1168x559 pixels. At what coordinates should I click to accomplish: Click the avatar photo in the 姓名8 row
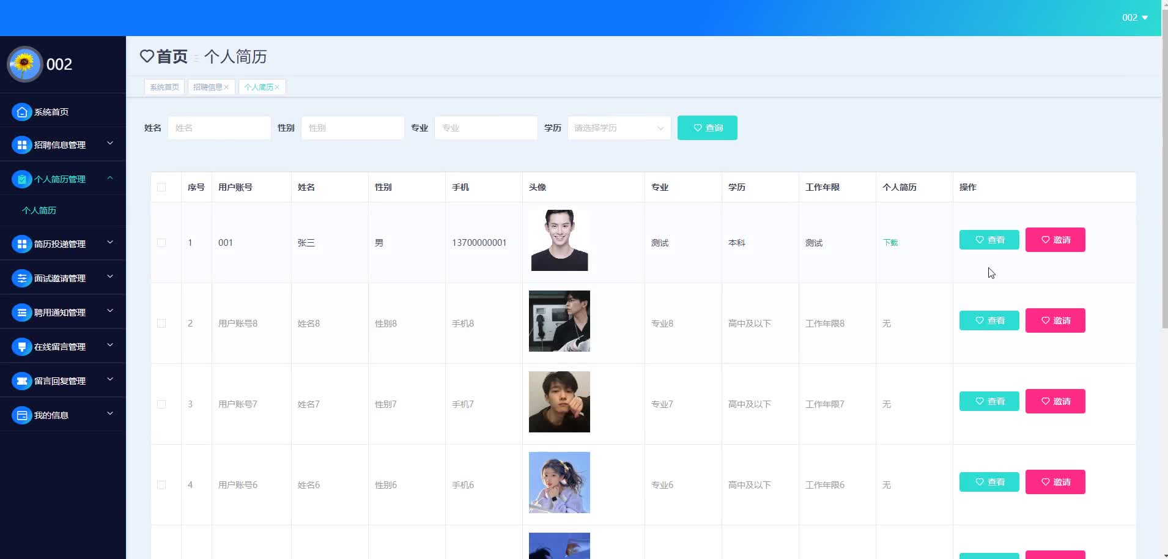pos(560,321)
